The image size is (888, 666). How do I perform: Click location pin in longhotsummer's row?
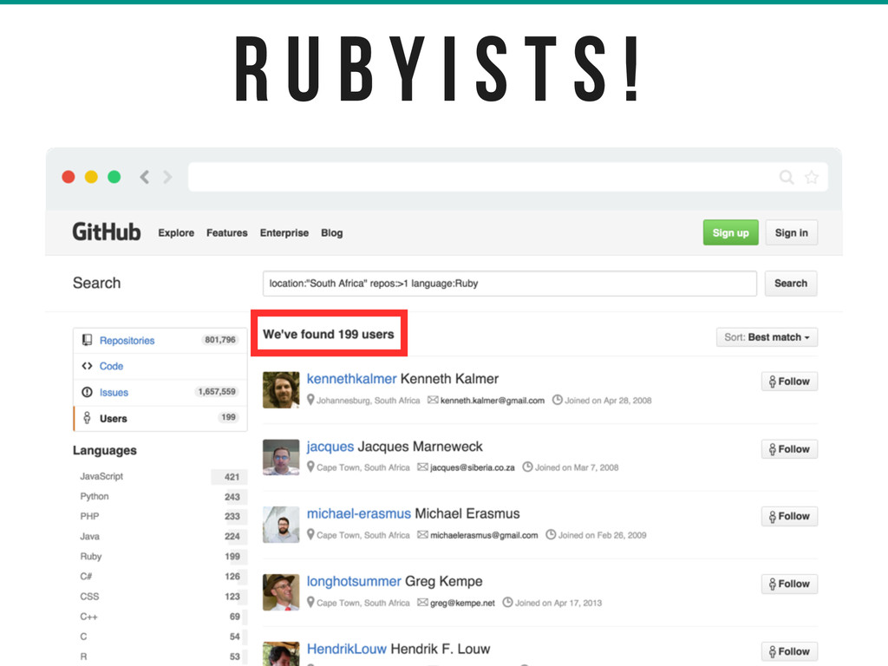(310, 602)
